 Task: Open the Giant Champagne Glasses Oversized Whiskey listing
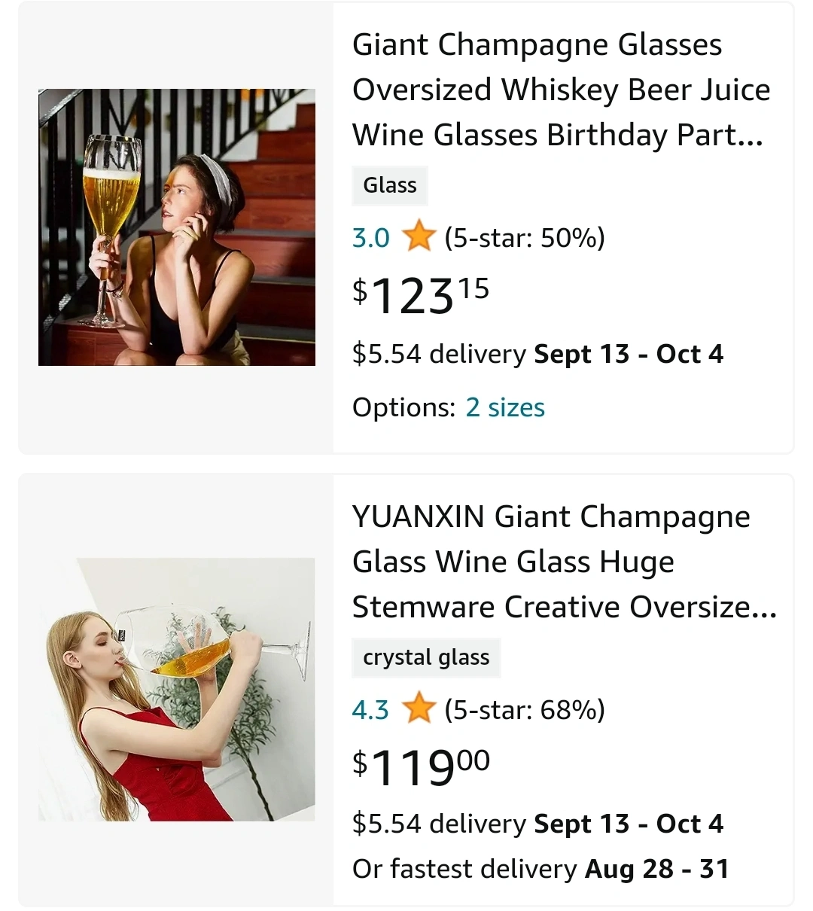pos(561,90)
